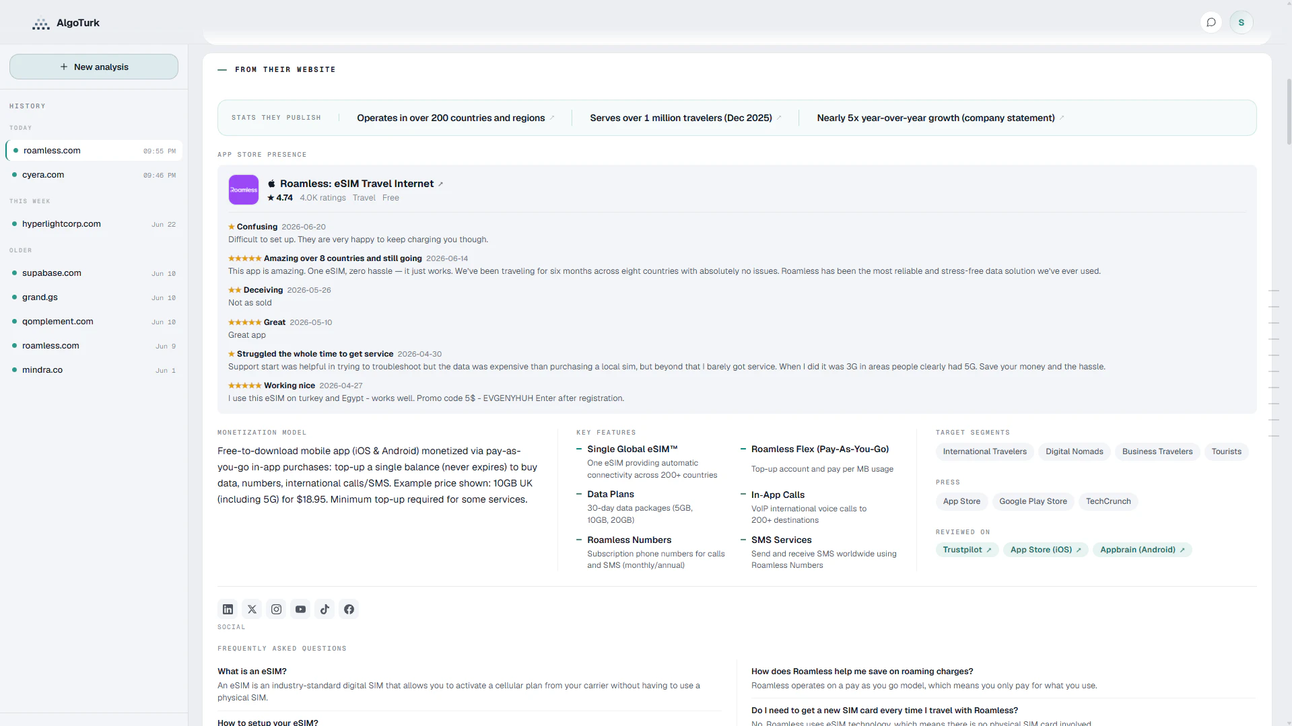Click the App Store press tag
The image size is (1292, 726).
[x=961, y=501]
